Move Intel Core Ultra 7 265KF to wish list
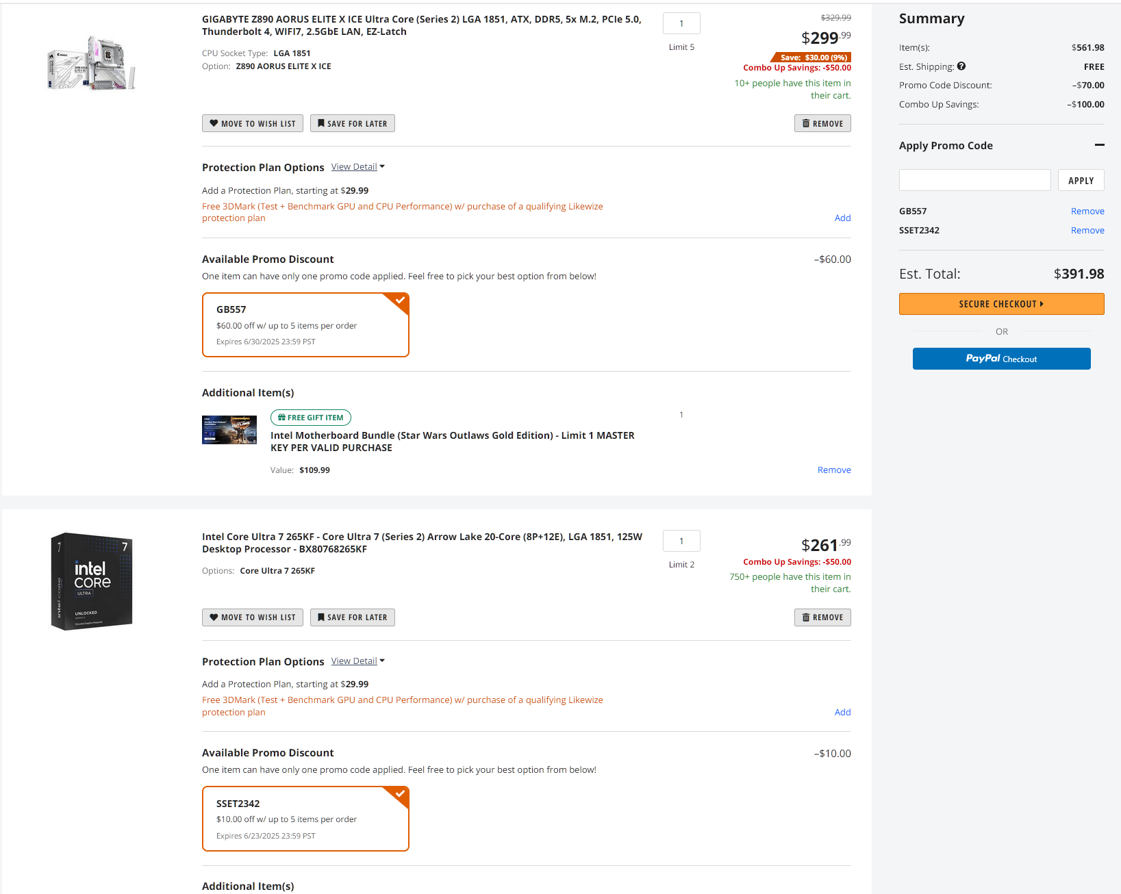The width and height of the screenshot is (1121, 894). tap(253, 617)
